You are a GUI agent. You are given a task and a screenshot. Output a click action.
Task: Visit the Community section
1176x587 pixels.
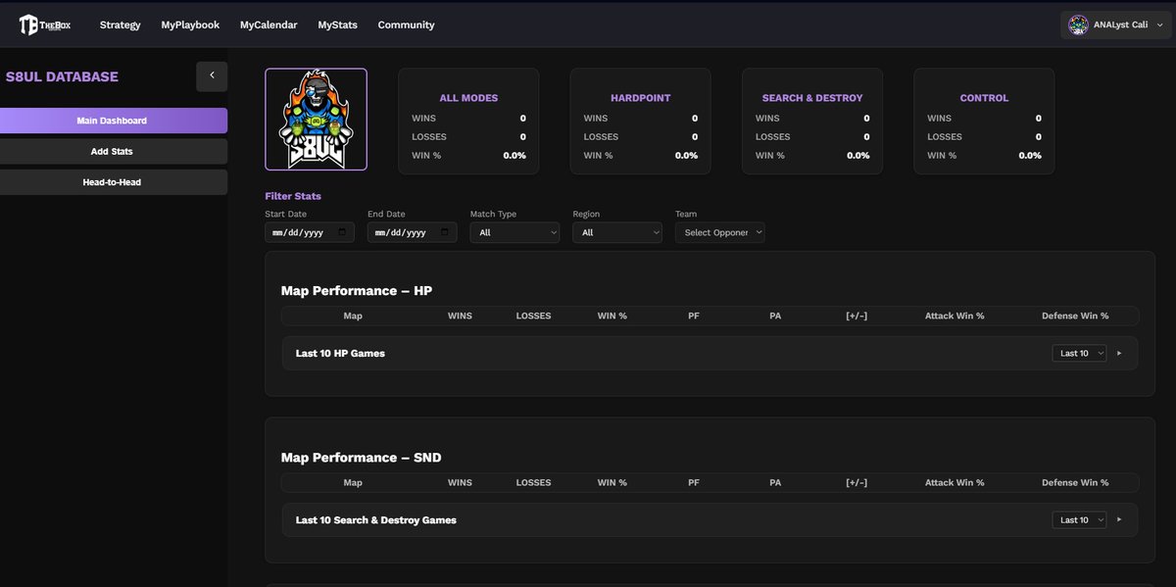[x=406, y=24]
